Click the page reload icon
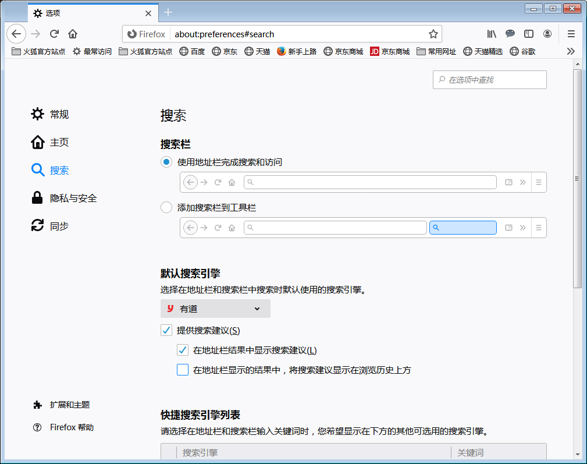Image resolution: width=587 pixels, height=464 pixels. [54, 34]
